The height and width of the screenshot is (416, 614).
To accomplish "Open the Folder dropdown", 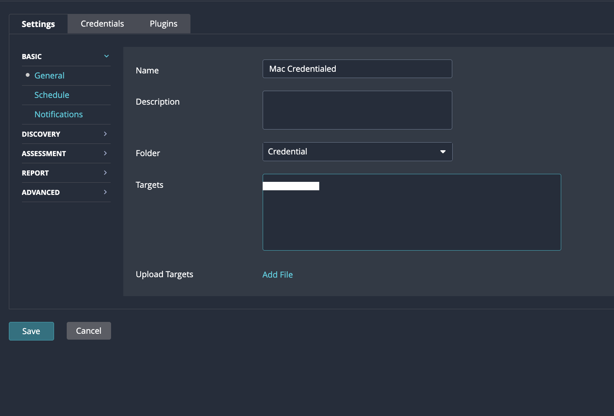I will coord(357,151).
